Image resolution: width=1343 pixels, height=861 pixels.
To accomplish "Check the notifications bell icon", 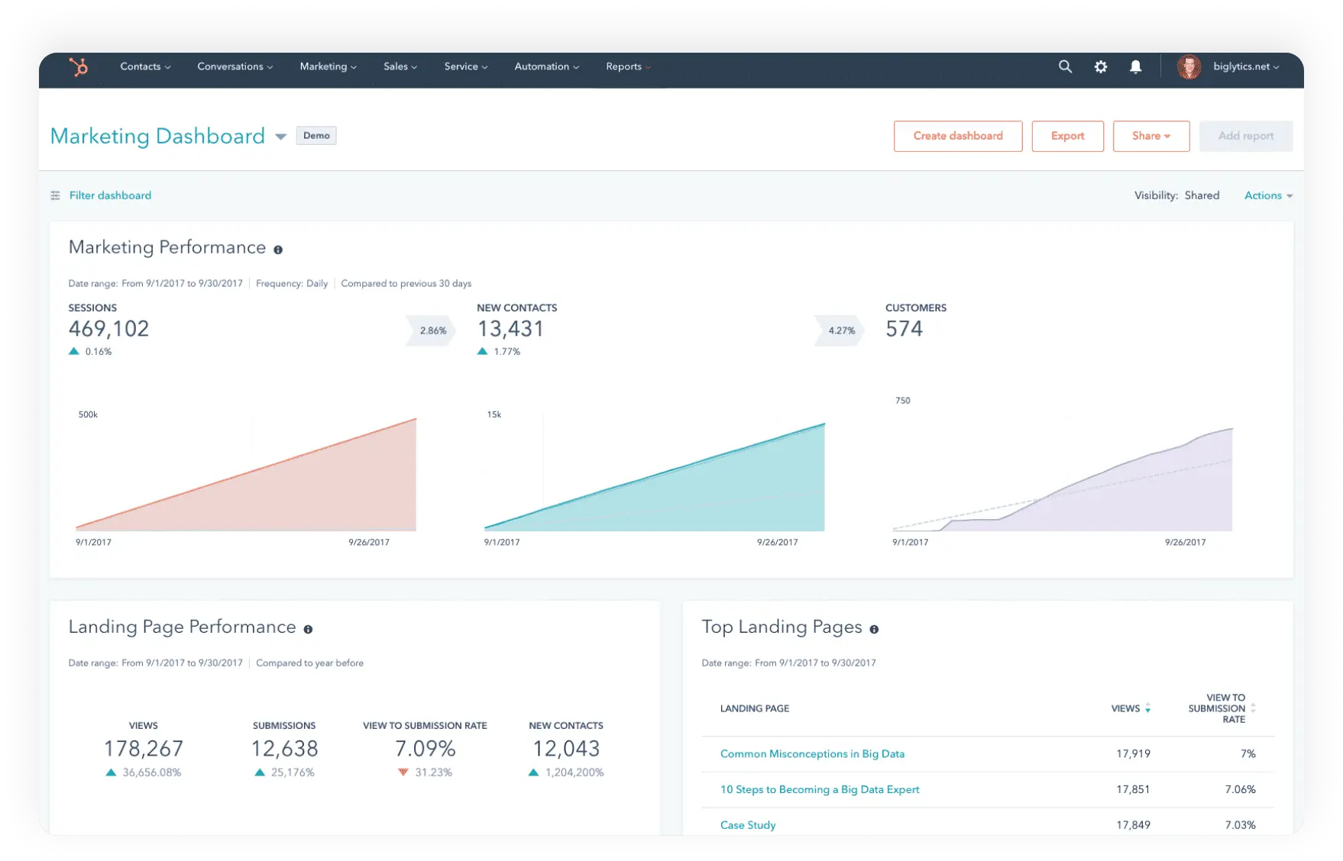I will (1135, 67).
